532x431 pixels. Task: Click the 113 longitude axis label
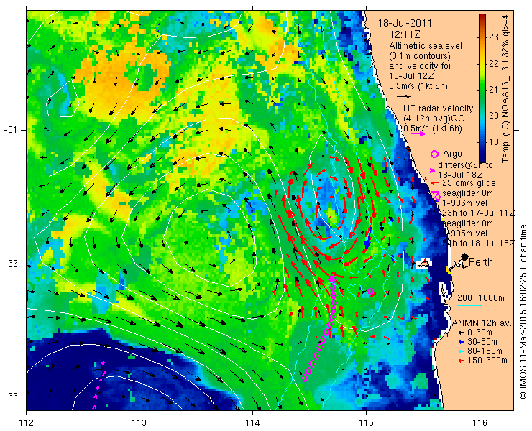tap(139, 423)
